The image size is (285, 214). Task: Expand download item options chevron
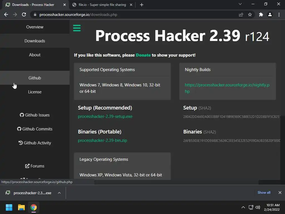(59, 193)
